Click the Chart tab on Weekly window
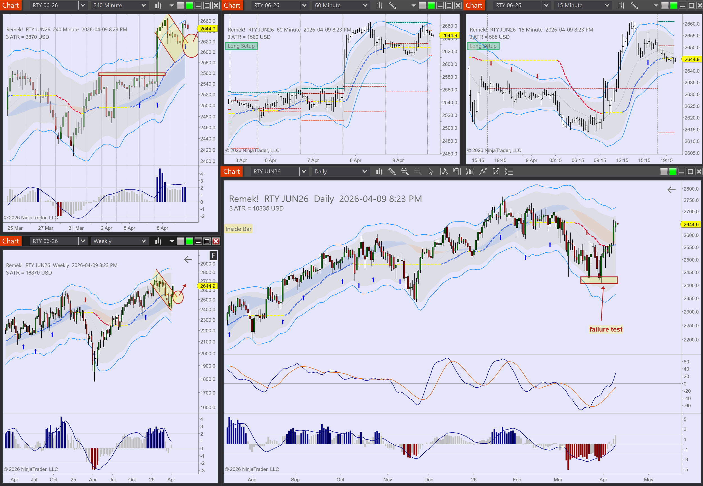Viewport: 703px width, 486px height. point(11,241)
